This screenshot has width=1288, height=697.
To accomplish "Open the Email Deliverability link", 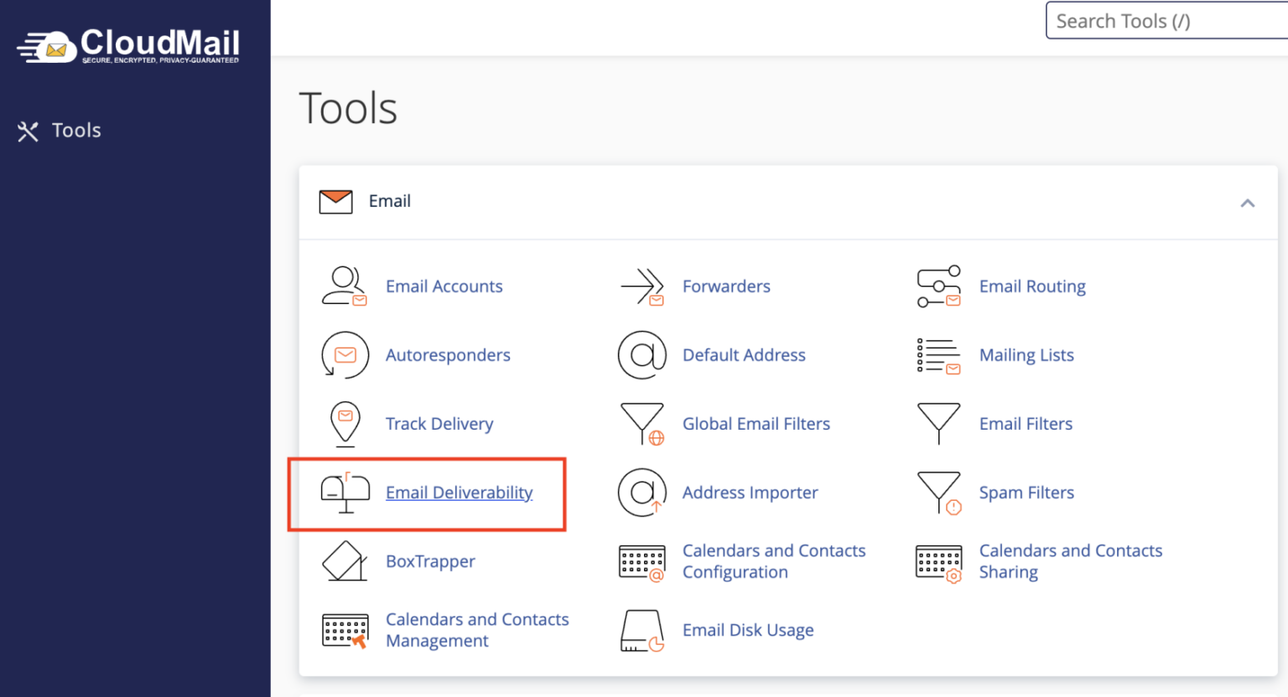I will pyautogui.click(x=459, y=493).
